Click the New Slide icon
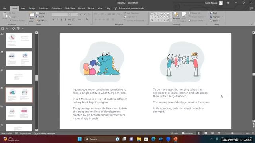Image resolution: width=255 pixels, height=143 pixels. (x=32, y=15)
